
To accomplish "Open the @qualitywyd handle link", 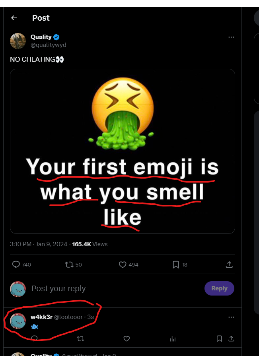I will (49, 45).
